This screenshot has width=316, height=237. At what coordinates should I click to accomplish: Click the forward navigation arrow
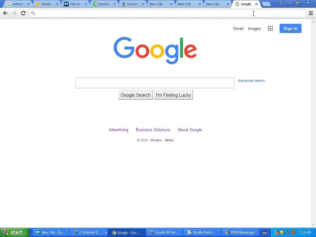tap(14, 13)
